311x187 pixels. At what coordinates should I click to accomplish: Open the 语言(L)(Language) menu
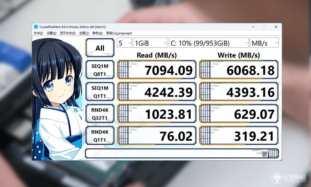(x=119, y=33)
